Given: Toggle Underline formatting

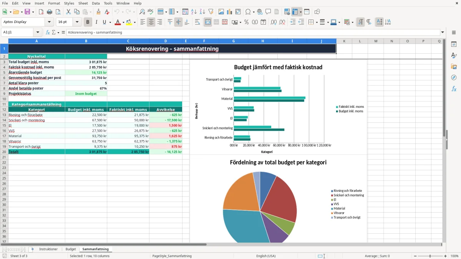Looking at the screenshot, I should point(104,22).
